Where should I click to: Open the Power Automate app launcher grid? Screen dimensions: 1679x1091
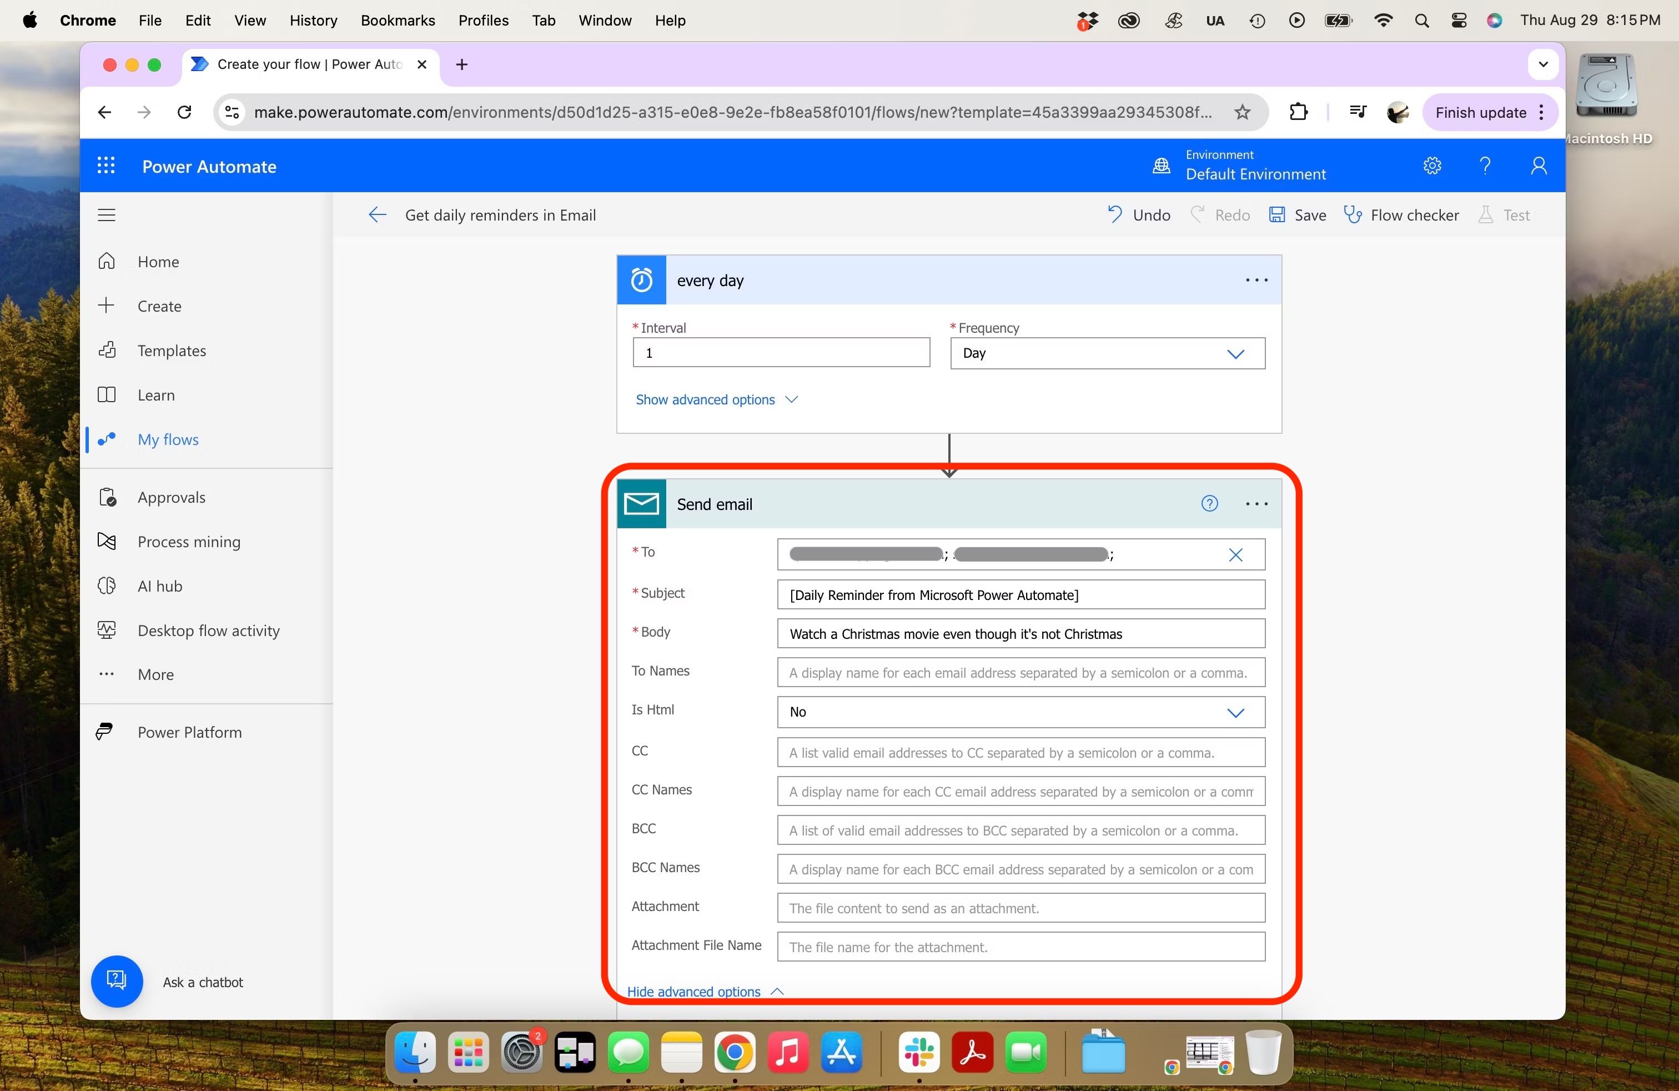(106, 166)
